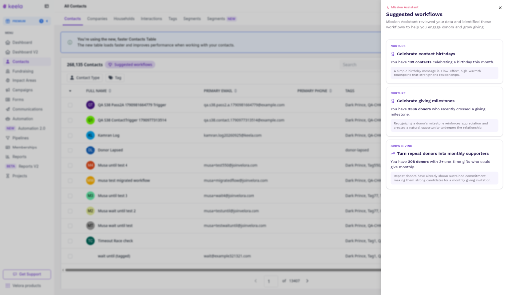The width and height of the screenshot is (508, 295).
Task: Open contact Musa wait until test
Action: pyautogui.click(x=115, y=226)
